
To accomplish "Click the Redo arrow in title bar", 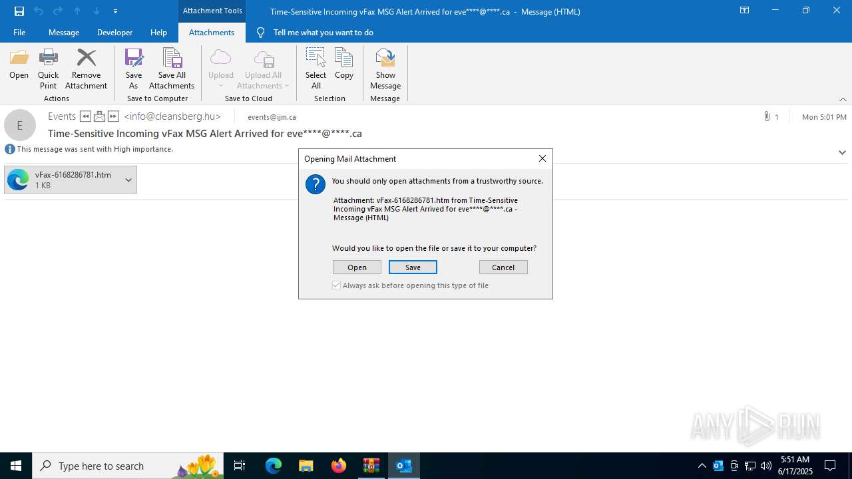I will click(58, 11).
